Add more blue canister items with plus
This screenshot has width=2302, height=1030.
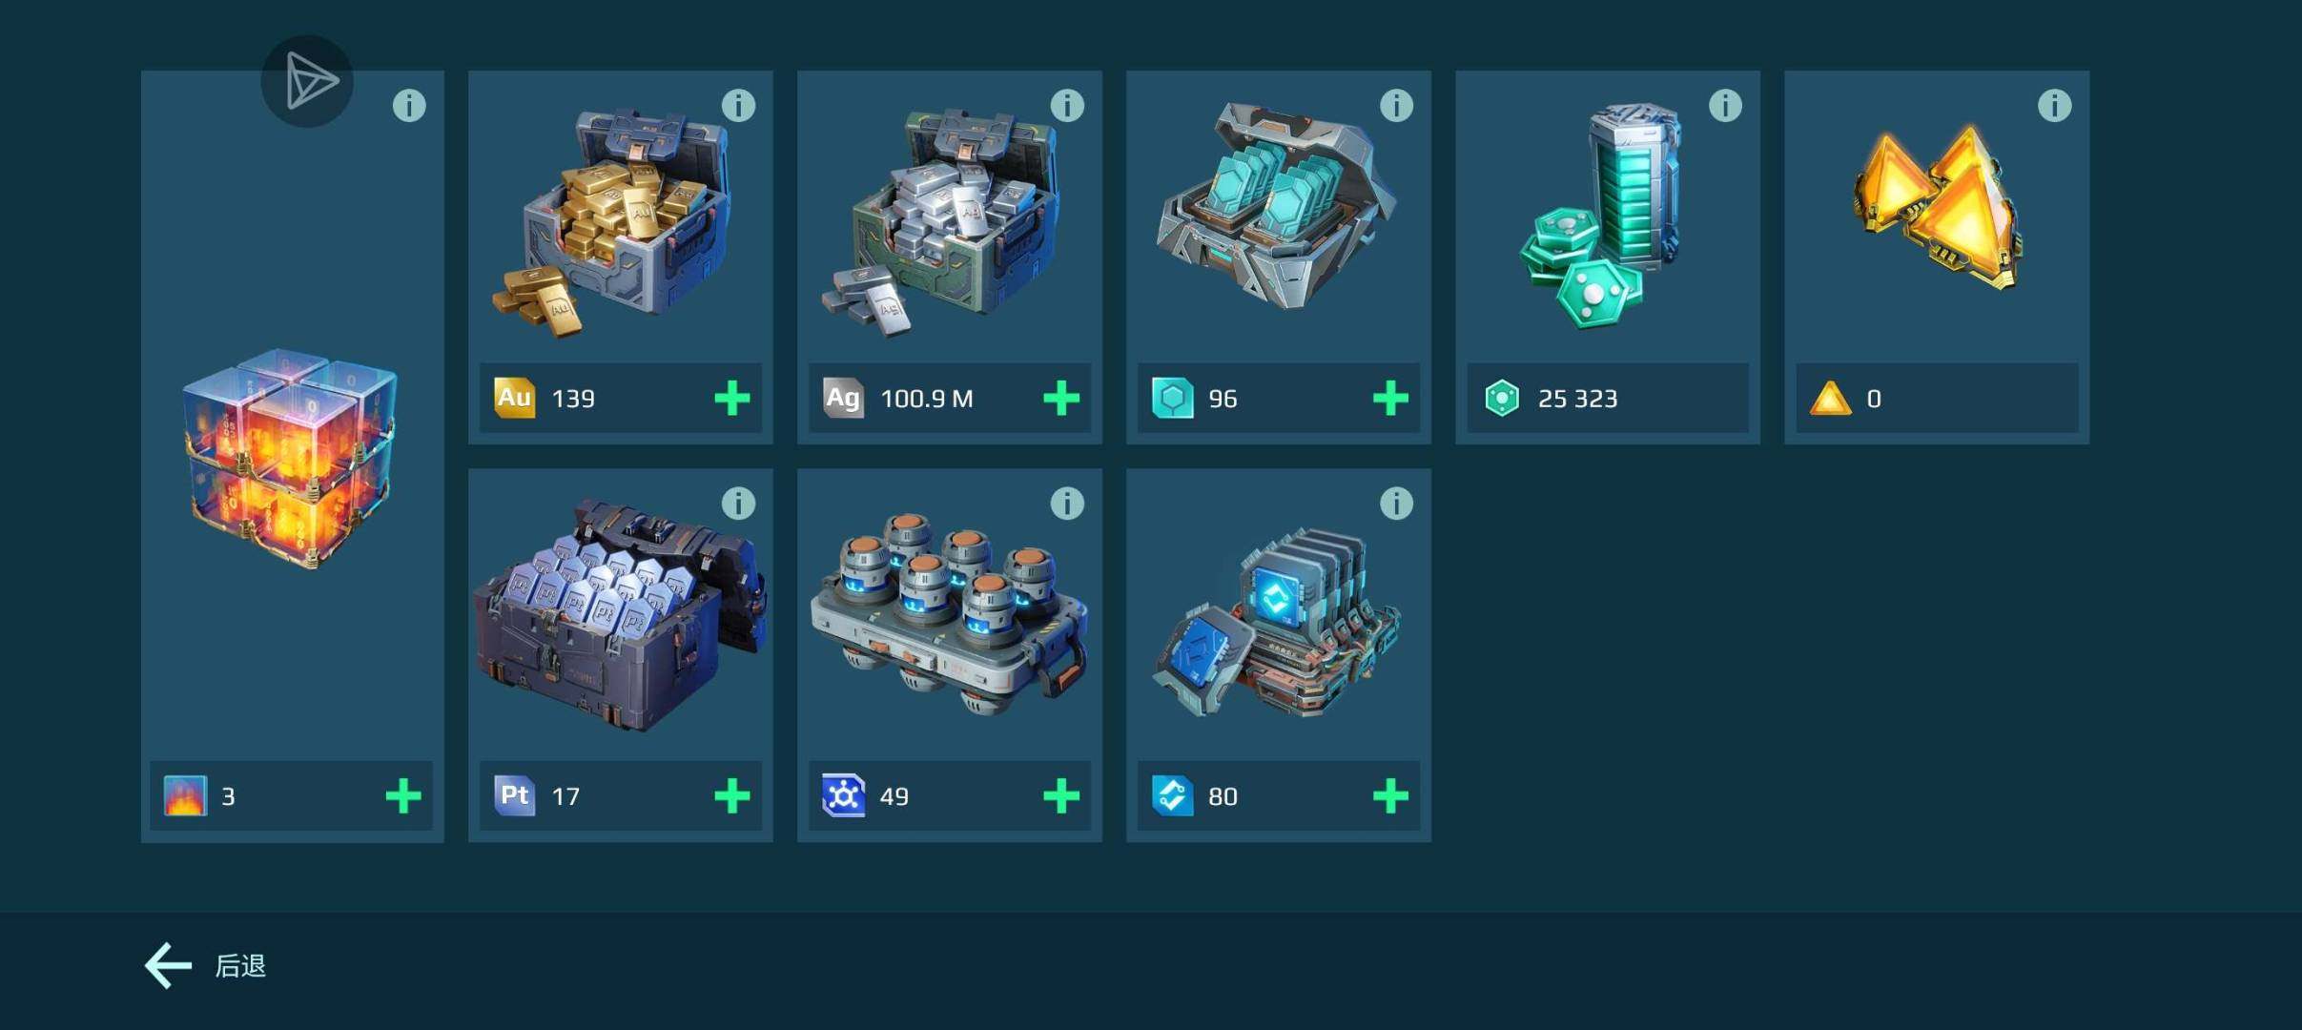pyautogui.click(x=1061, y=795)
